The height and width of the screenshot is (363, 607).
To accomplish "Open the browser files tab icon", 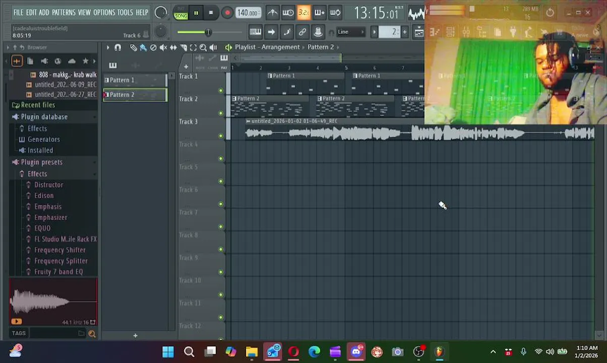I will click(30, 61).
